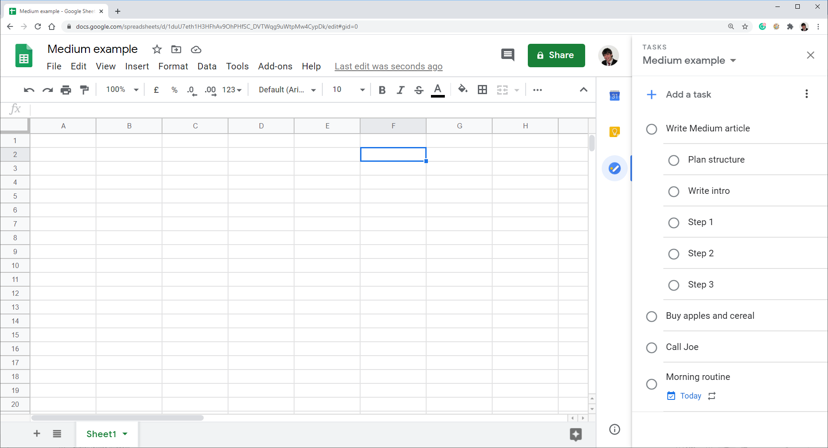Image resolution: width=828 pixels, height=448 pixels.
Task: Open the zoom 100% dropdown
Action: [x=122, y=90]
